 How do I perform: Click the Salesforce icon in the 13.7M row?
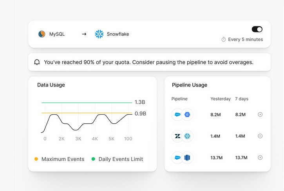(x=177, y=157)
